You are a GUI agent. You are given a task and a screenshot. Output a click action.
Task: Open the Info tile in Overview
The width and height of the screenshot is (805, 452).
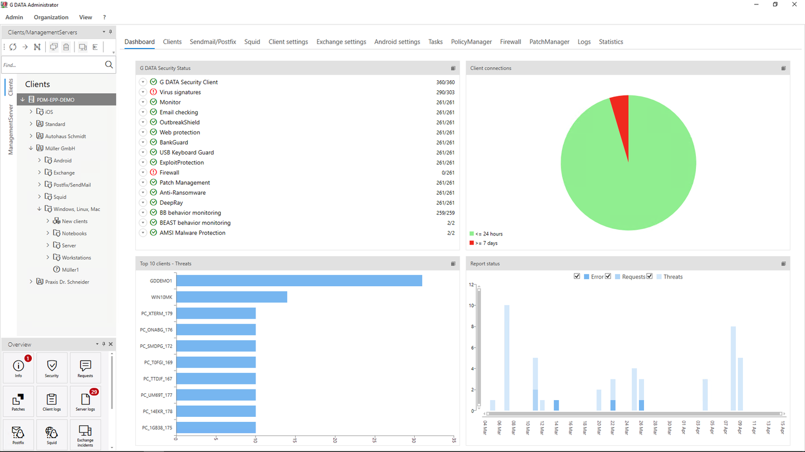tap(18, 368)
